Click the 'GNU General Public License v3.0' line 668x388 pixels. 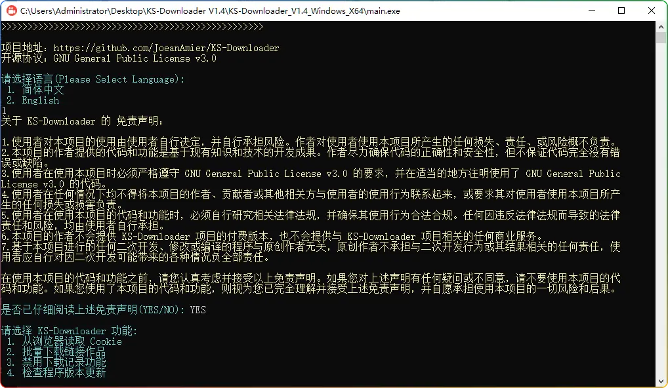(x=109, y=58)
